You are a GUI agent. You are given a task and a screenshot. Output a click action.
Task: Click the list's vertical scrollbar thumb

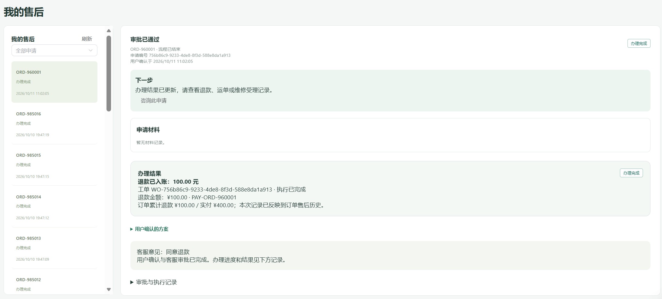pyautogui.click(x=109, y=73)
